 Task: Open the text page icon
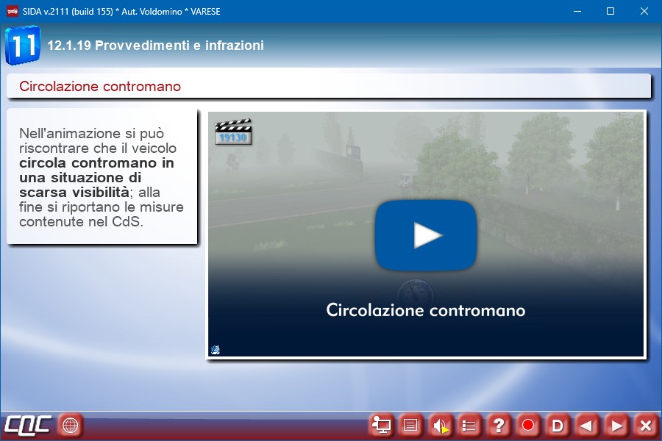coord(411,425)
